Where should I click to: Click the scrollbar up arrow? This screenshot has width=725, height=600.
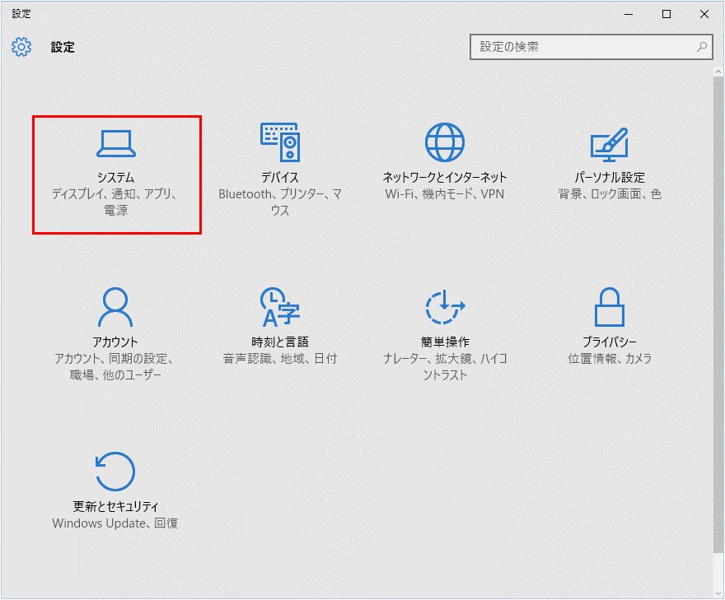(x=718, y=72)
